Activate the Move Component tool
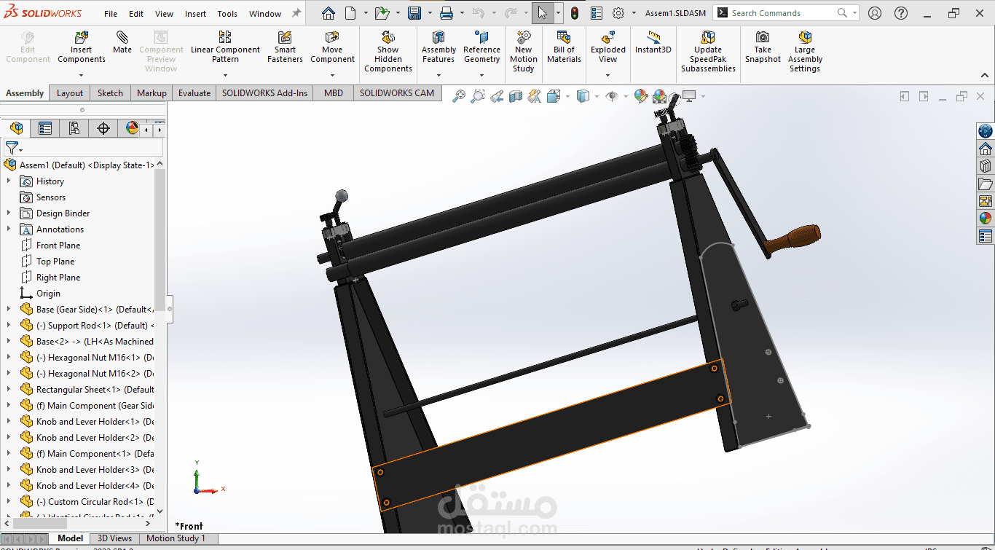Viewport: 995px width, 550px height. click(332, 47)
